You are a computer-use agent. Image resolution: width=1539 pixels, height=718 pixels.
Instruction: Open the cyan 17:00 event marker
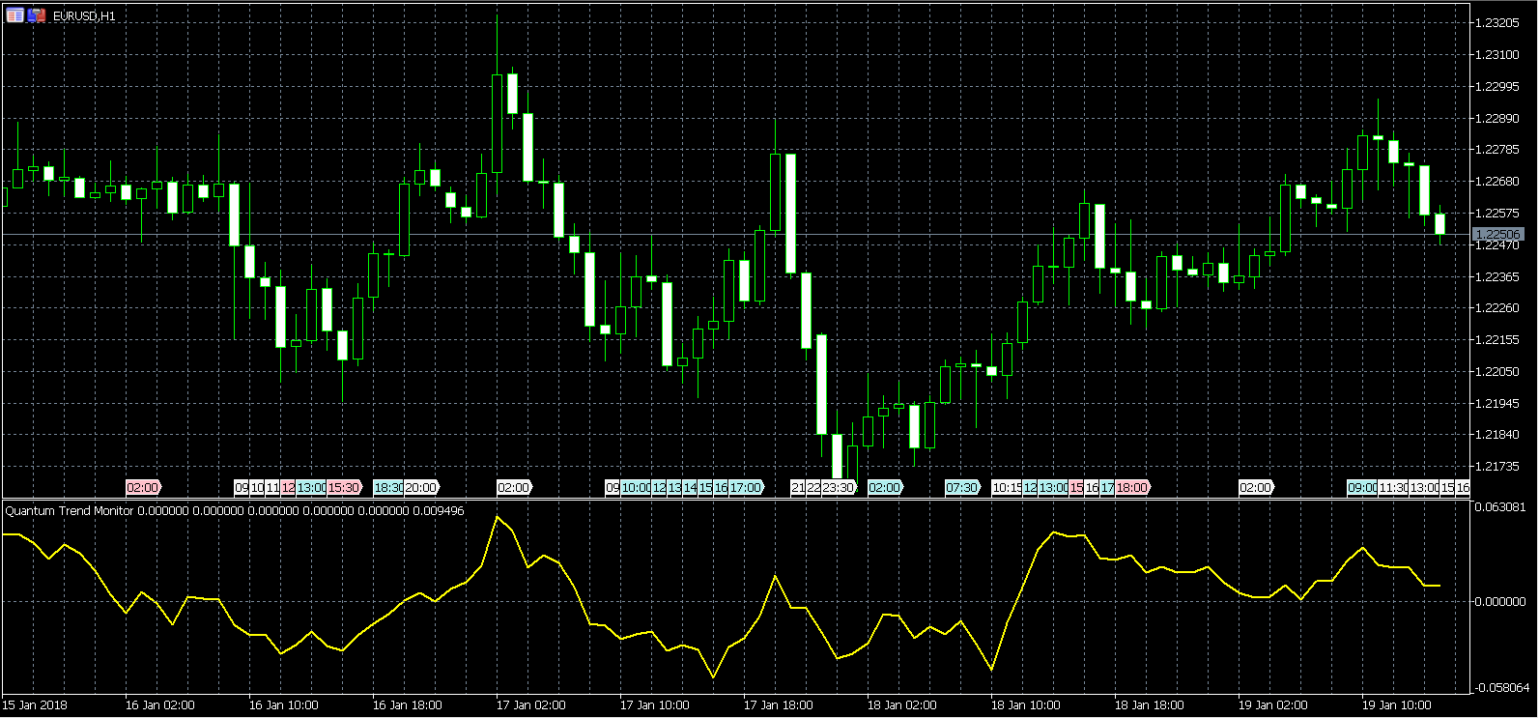coord(746,488)
